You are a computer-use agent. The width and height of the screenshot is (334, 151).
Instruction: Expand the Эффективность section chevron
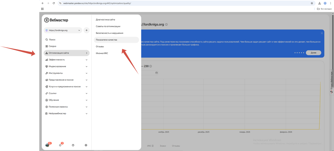tap(87, 60)
